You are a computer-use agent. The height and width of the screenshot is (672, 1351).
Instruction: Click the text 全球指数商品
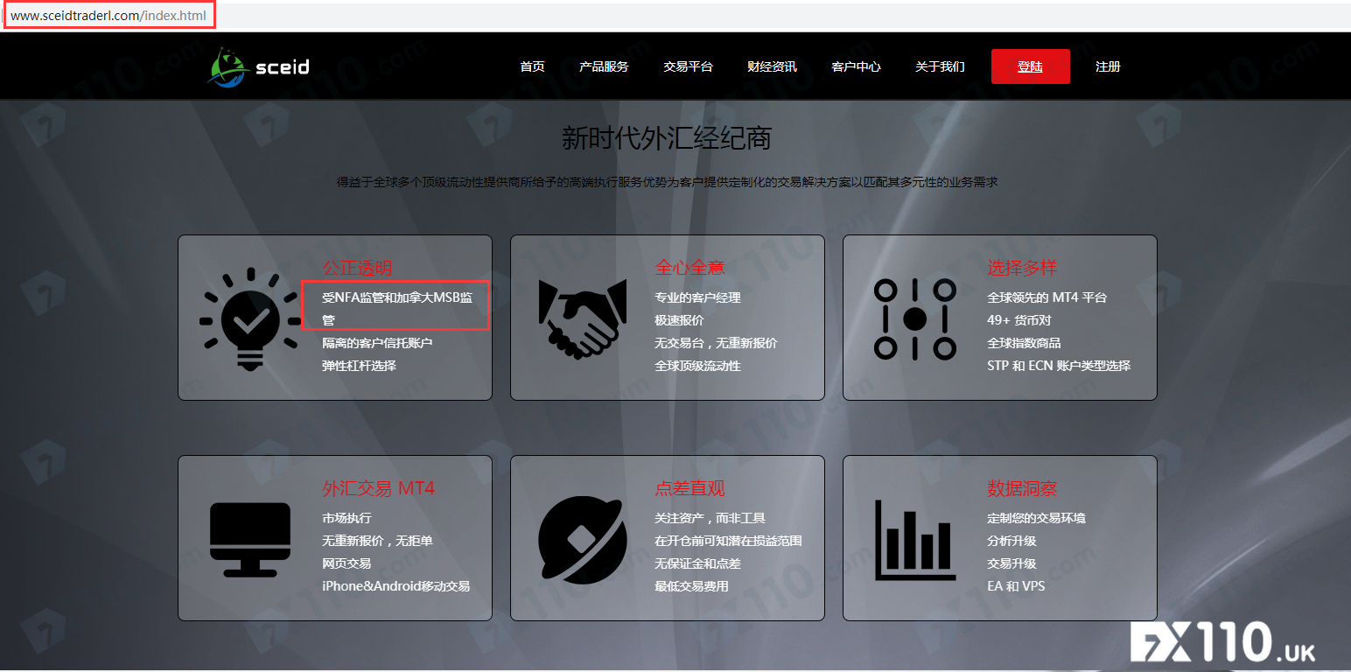(x=1024, y=343)
